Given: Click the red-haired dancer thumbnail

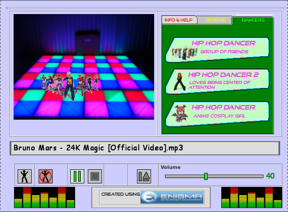Looking at the screenshot, I should click(180, 81).
